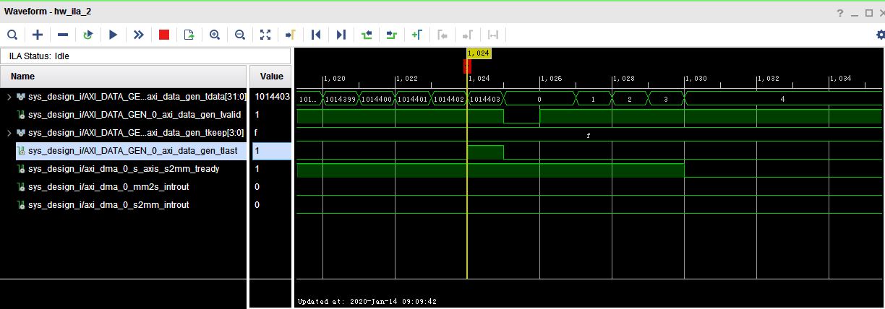Viewport: 885px width, 309px height.
Task: Zoom out of the waveform
Action: pos(240,34)
